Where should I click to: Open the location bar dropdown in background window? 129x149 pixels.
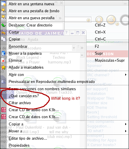point(74,48)
